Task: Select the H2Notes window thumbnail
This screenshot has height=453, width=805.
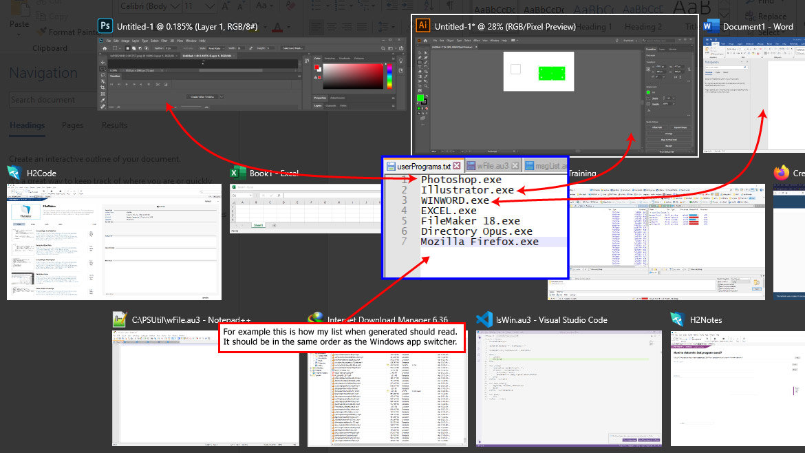Action: [738, 388]
